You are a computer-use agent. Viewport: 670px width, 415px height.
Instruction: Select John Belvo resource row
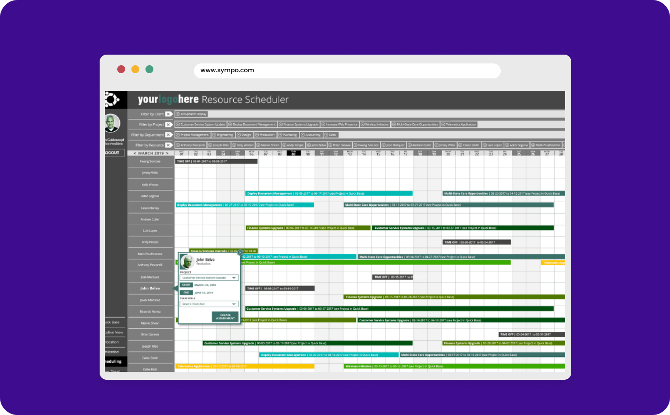pos(150,289)
